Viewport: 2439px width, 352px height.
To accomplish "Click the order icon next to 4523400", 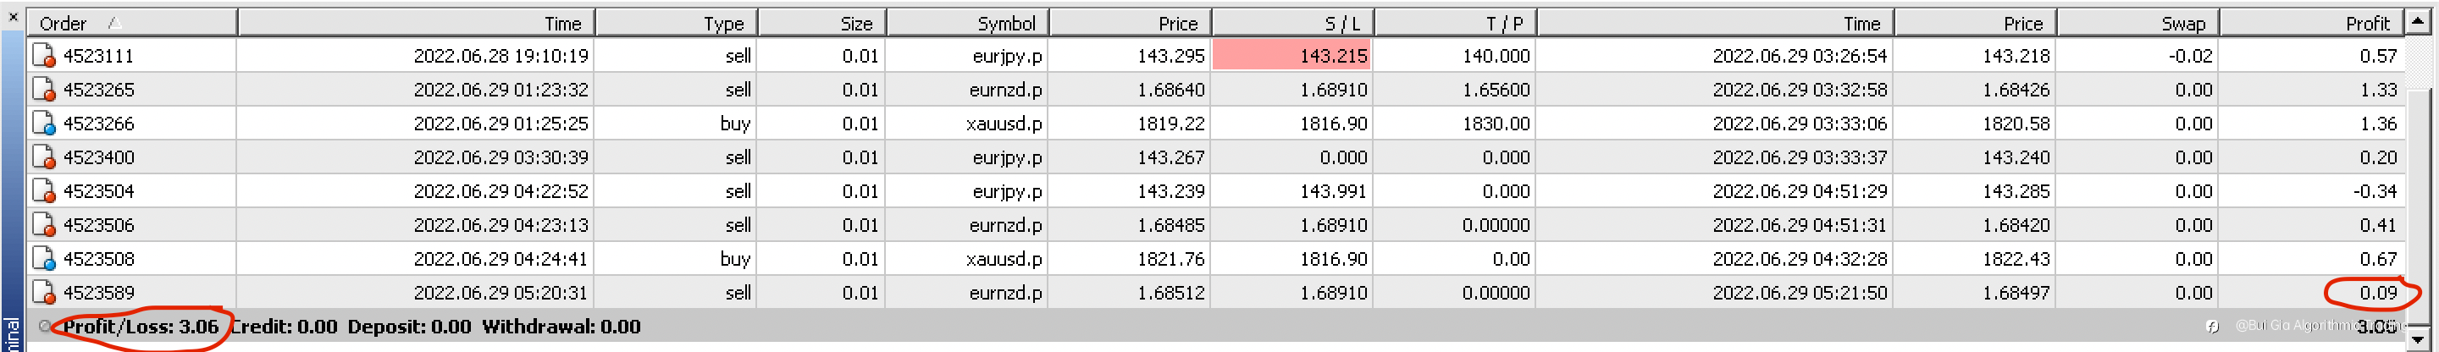I will (x=43, y=158).
